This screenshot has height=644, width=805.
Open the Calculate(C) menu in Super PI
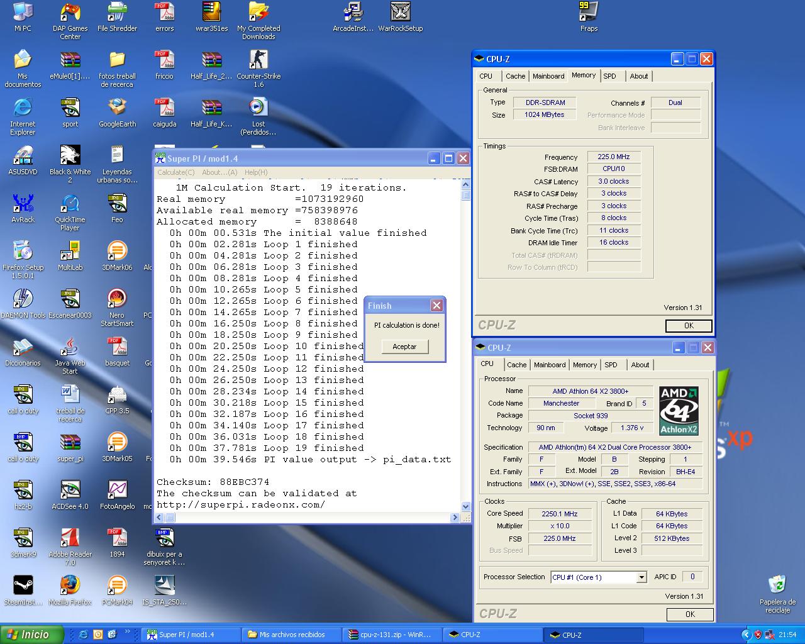tap(175, 172)
